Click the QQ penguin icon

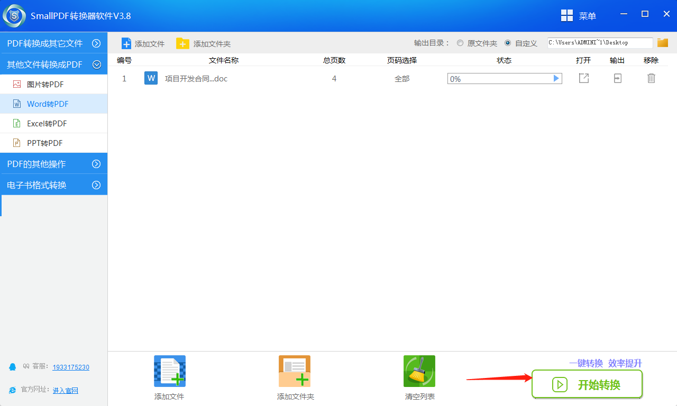pos(13,366)
